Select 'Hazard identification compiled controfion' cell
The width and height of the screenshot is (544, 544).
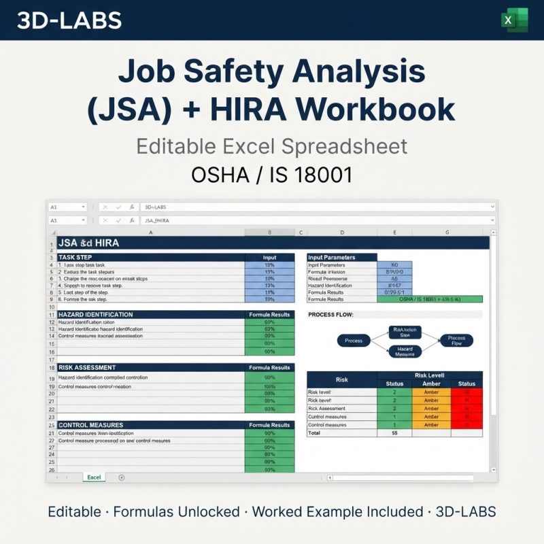151,377
